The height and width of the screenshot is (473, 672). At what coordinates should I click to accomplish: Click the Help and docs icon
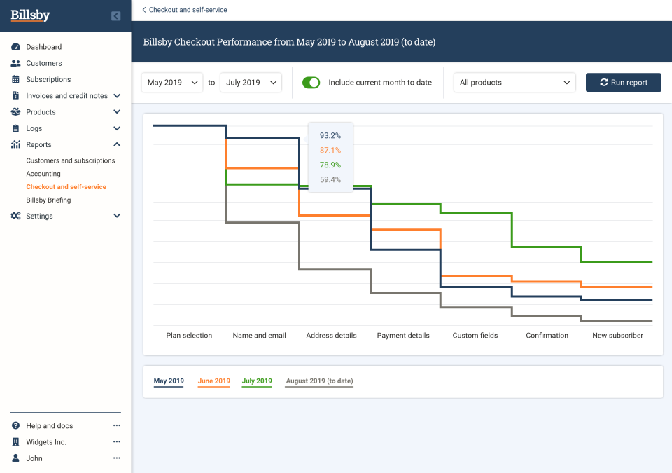click(x=15, y=425)
